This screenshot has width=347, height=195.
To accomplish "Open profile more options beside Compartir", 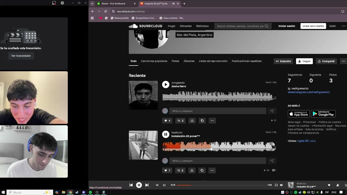I will 343,61.
